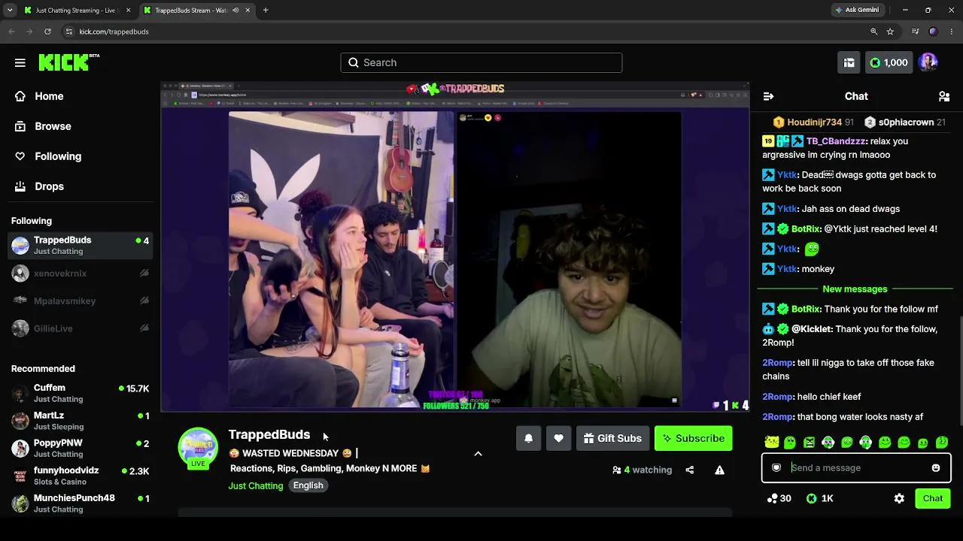Image resolution: width=963 pixels, height=541 pixels.
Task: Open channel points balance 30
Action: [x=779, y=498]
